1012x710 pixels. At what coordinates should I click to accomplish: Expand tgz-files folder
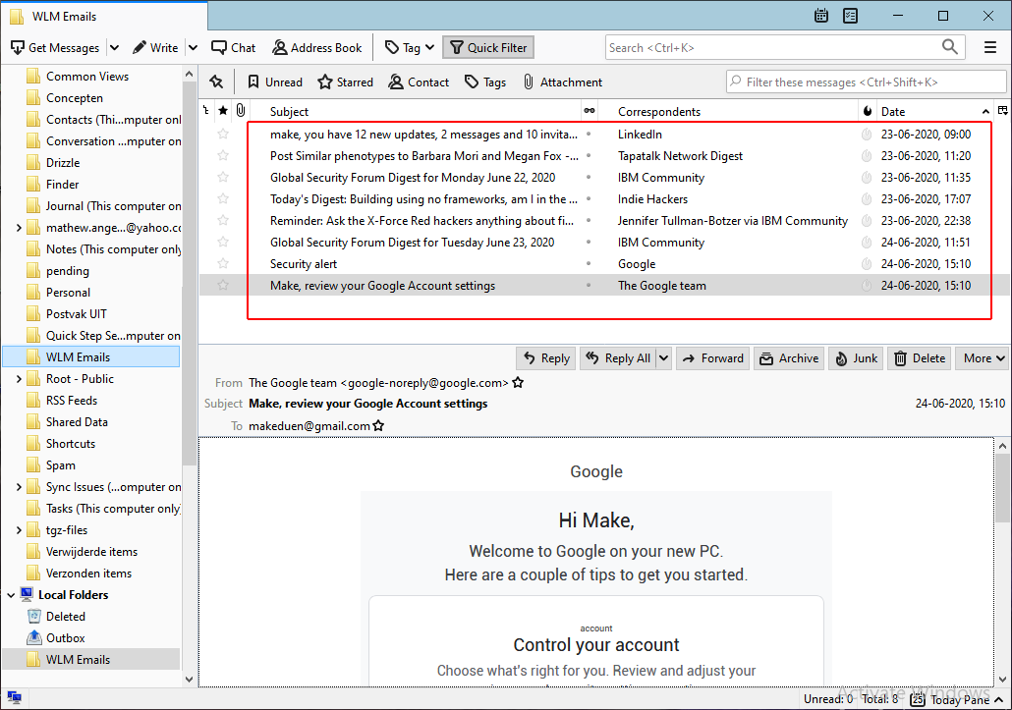(19, 530)
